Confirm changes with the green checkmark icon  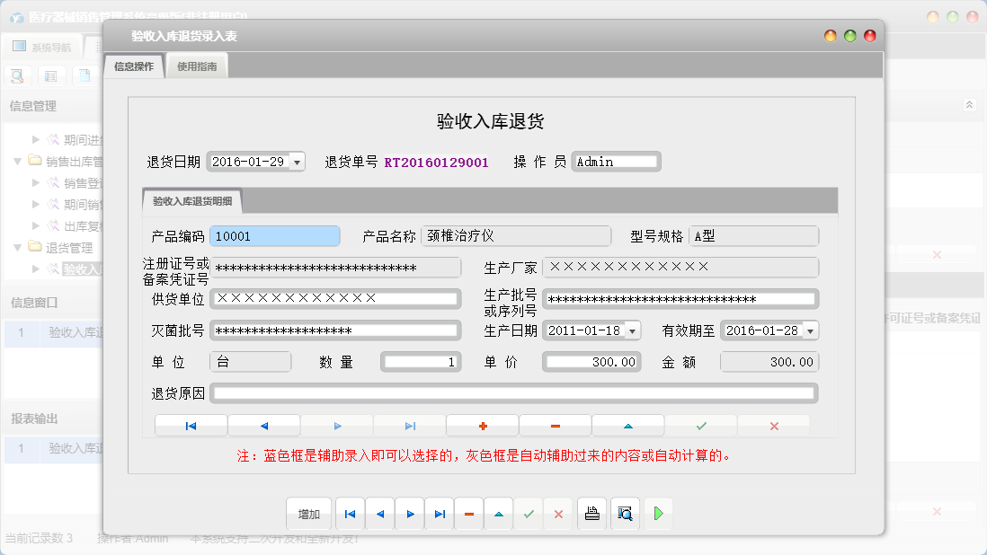click(x=700, y=424)
